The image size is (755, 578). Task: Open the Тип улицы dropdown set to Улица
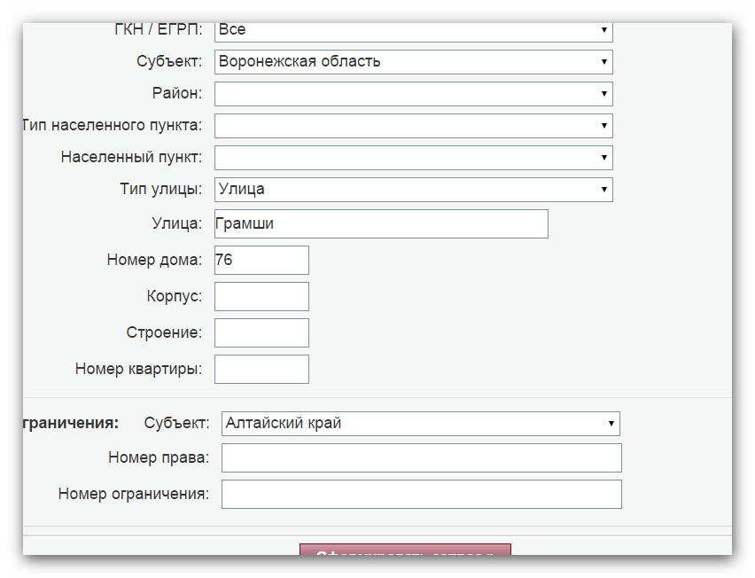[413, 190]
